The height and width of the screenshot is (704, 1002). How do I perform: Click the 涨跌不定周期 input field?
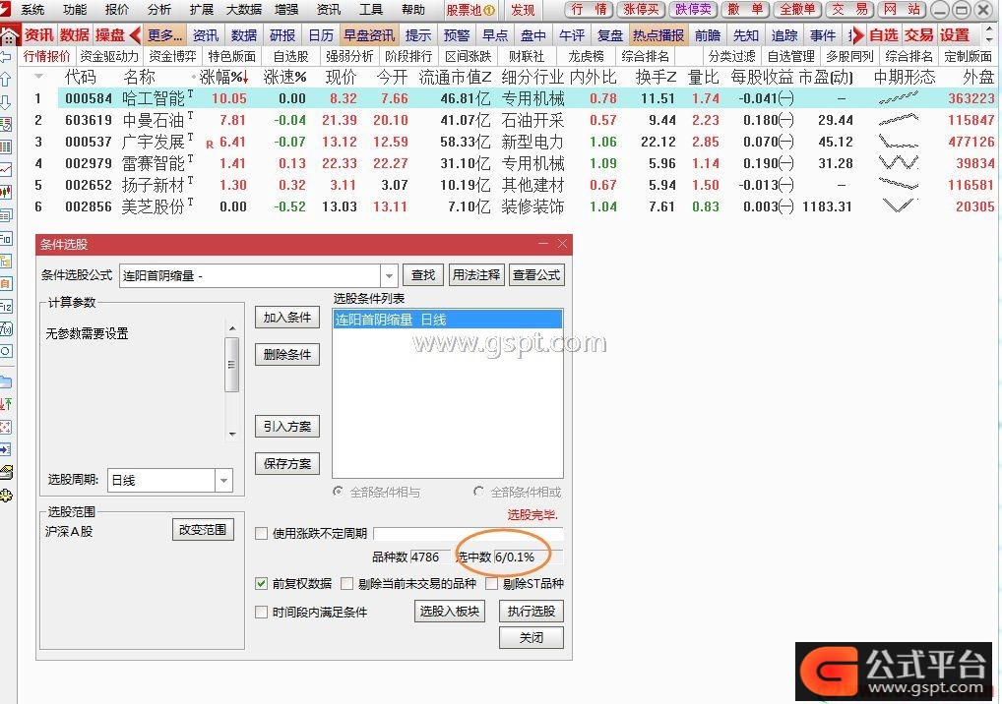(x=468, y=534)
